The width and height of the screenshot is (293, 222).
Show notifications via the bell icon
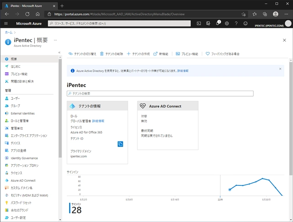pos(218,23)
